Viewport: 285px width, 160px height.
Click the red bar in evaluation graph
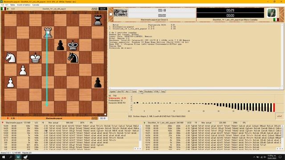[x=274, y=108]
